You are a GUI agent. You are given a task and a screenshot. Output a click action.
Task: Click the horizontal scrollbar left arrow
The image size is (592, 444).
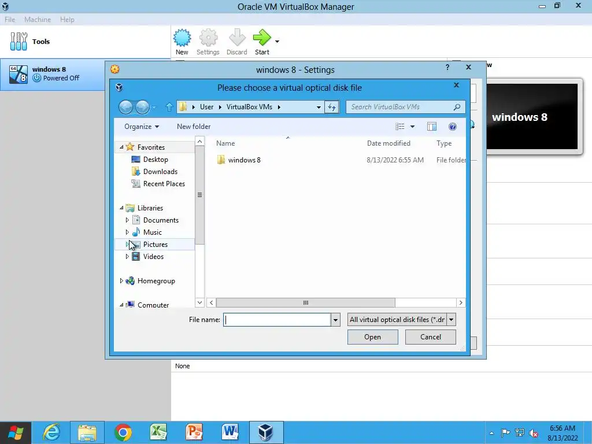[x=212, y=302]
